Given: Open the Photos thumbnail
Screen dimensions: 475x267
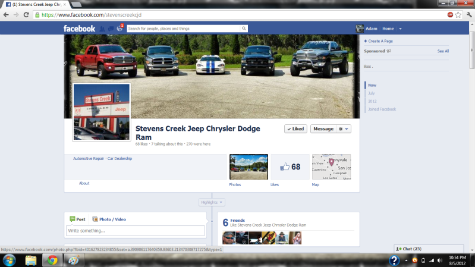Looking at the screenshot, I should [248, 167].
